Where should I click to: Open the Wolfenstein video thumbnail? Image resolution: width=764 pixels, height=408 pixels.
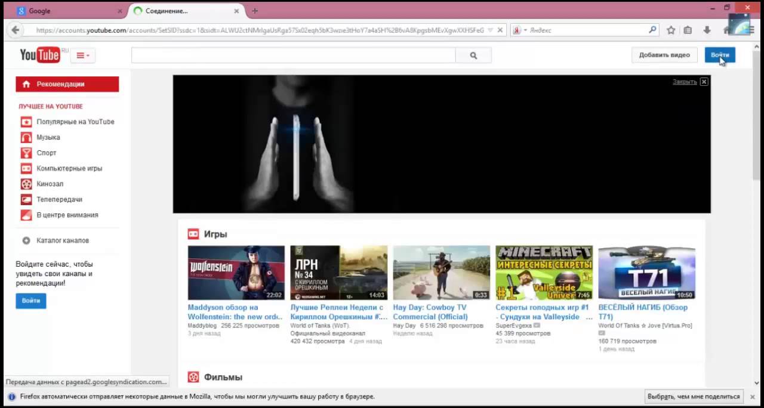236,273
